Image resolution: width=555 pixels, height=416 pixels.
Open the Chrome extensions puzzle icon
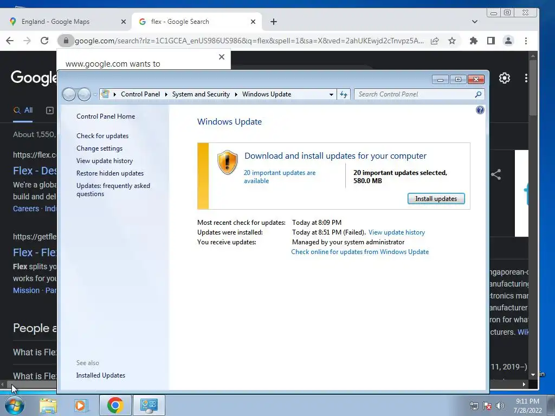pyautogui.click(x=474, y=41)
